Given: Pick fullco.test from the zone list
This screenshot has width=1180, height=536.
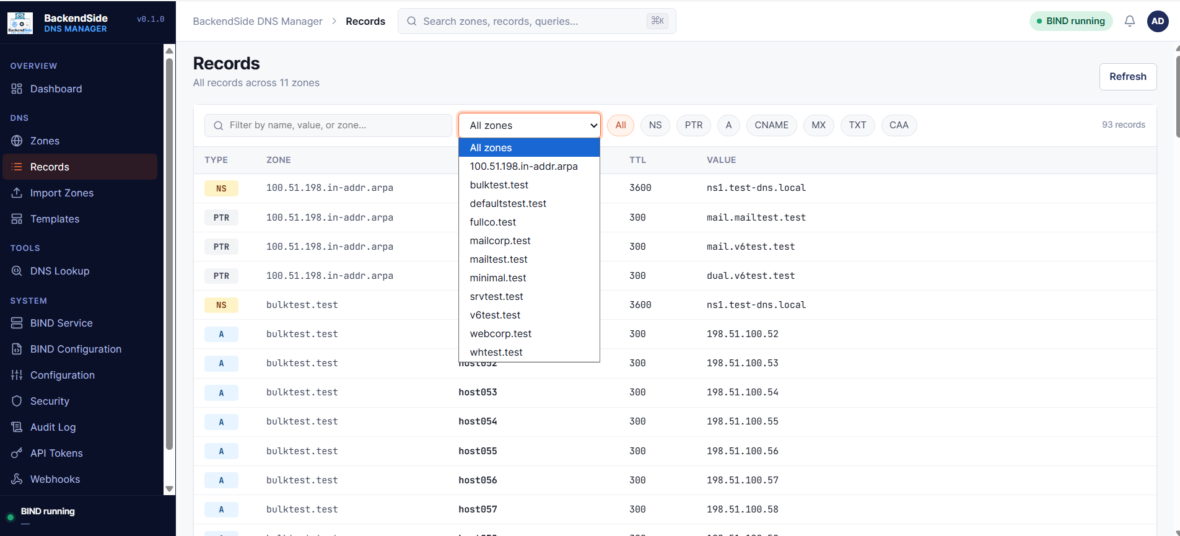Looking at the screenshot, I should tap(529, 222).
